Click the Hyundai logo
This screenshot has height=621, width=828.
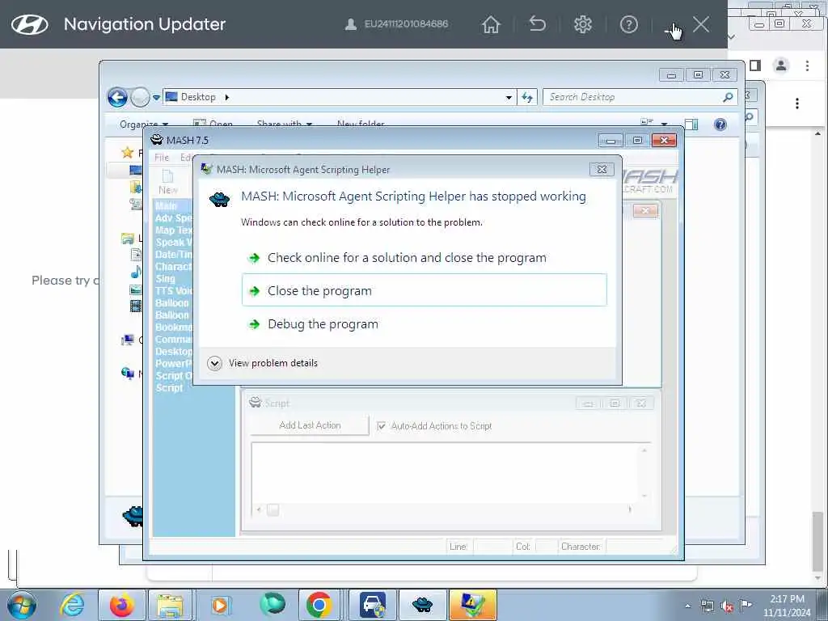(30, 24)
